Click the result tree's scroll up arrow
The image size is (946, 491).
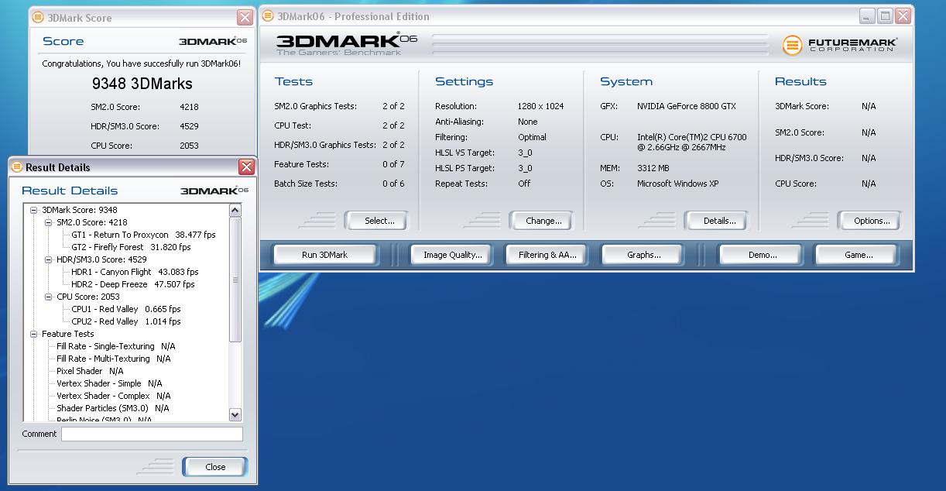(235, 211)
